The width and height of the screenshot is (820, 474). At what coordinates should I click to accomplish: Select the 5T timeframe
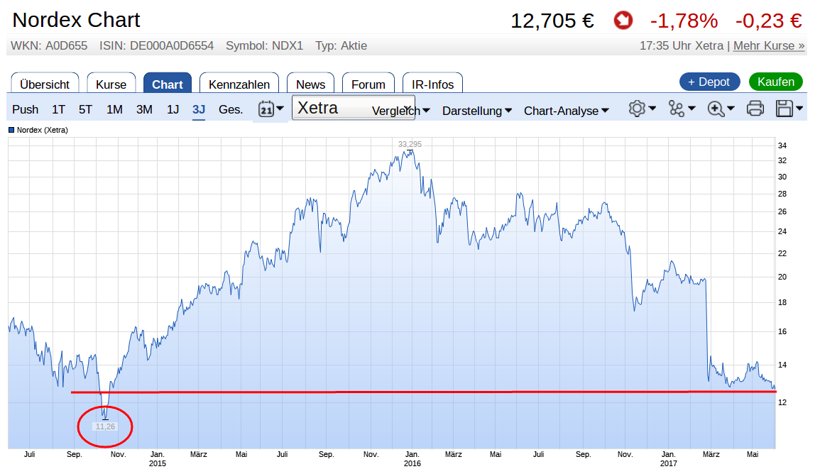85,110
